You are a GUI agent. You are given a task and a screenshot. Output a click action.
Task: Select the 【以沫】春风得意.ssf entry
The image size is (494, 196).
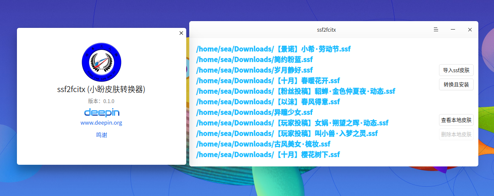[x=268, y=102]
